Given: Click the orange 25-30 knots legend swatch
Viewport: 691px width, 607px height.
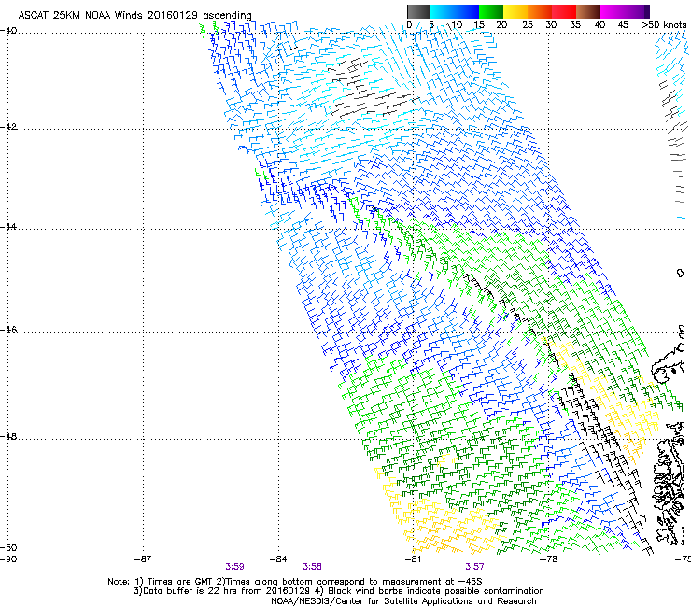Looking at the screenshot, I should pos(540,11).
